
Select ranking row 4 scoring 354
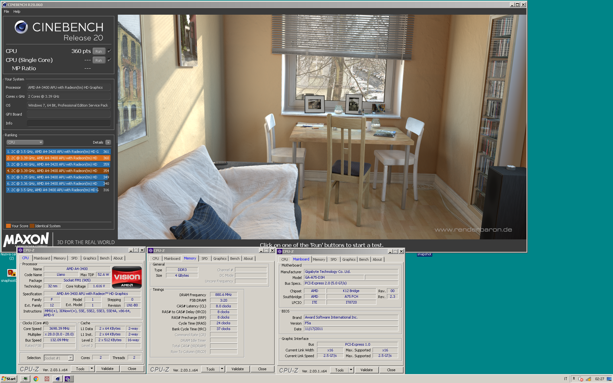(x=58, y=171)
